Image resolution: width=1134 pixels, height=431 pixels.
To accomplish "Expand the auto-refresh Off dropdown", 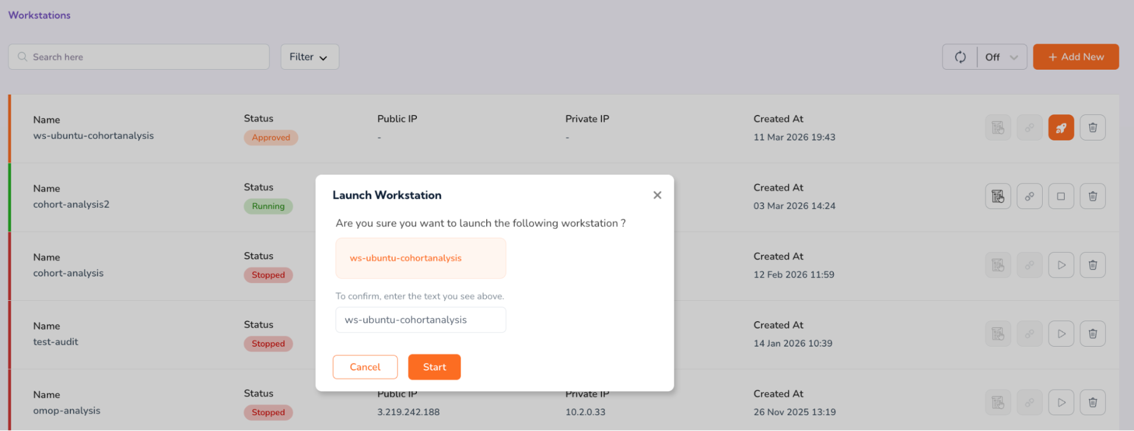I will pos(1002,57).
